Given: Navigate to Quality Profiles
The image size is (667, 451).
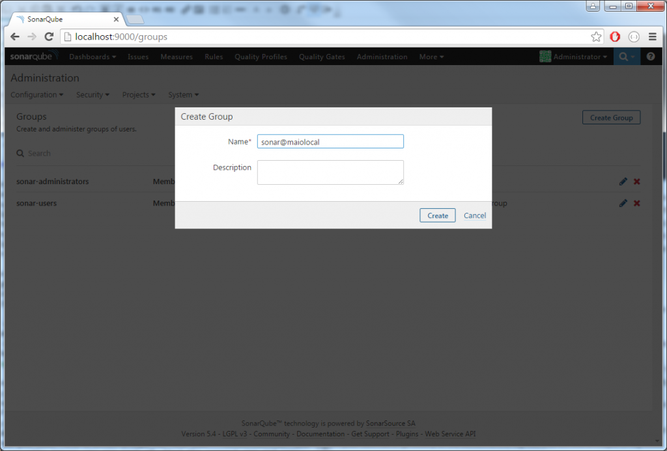Looking at the screenshot, I should click(261, 57).
